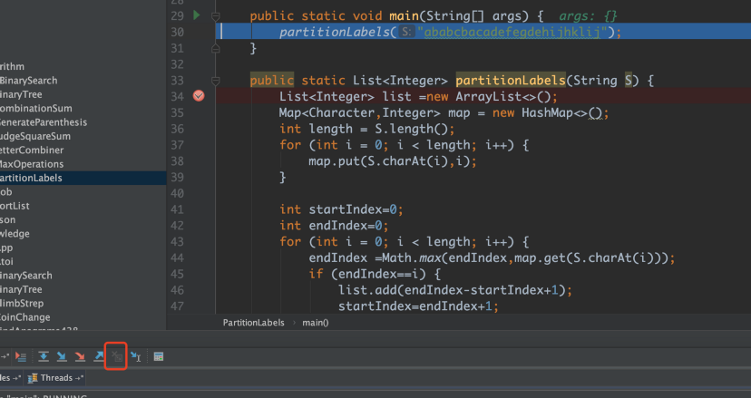Click the fold end marker on line 31

(x=216, y=48)
